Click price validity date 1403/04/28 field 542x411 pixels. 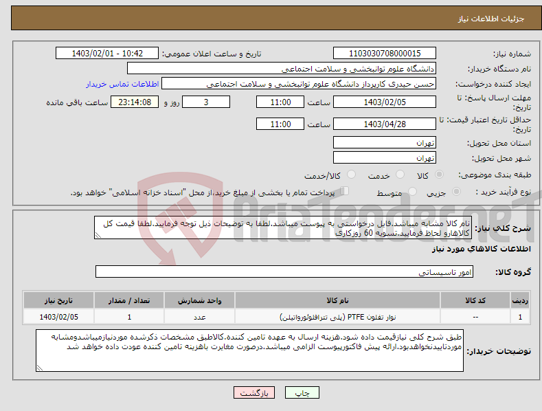pos(385,124)
